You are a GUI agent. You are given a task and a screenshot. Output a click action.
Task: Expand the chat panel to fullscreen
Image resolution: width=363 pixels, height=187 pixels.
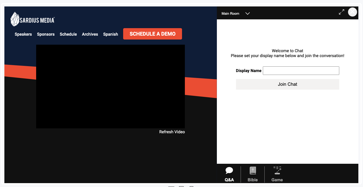coord(342,12)
